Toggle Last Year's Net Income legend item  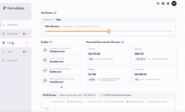pyautogui.click(x=156, y=102)
